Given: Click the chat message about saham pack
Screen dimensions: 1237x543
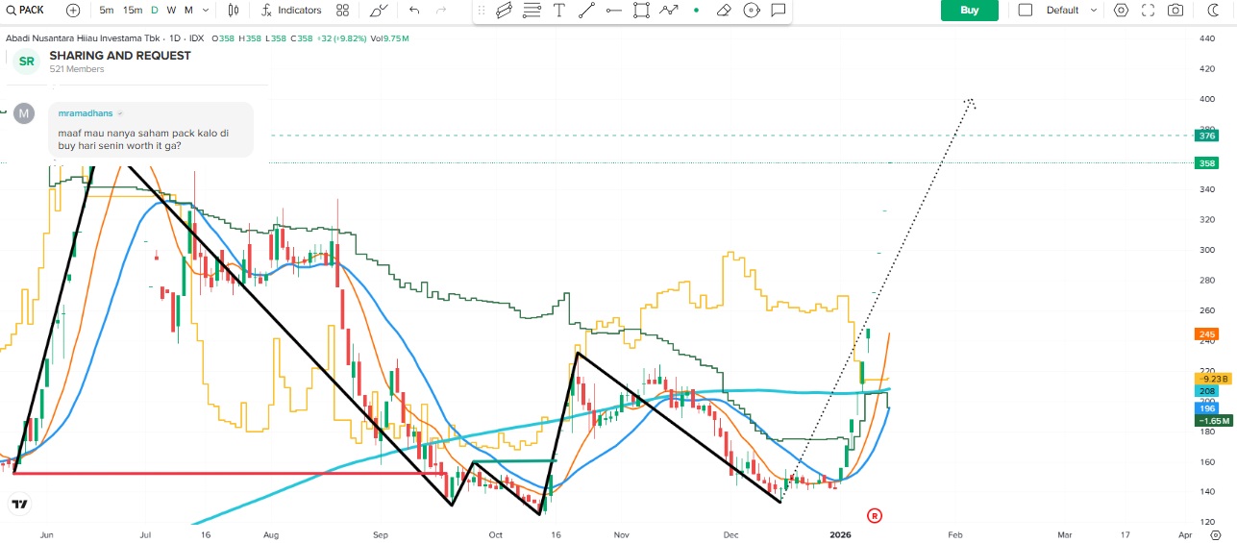Looking at the screenshot, I should tap(143, 140).
